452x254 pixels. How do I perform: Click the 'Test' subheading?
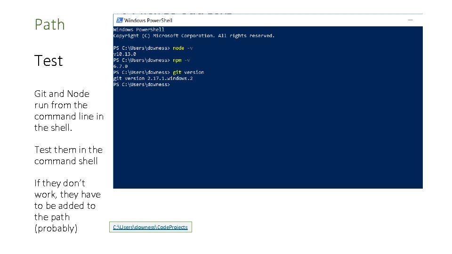point(48,61)
